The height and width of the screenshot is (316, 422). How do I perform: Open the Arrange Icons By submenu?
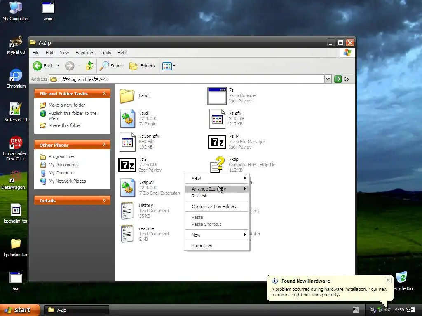click(x=217, y=189)
